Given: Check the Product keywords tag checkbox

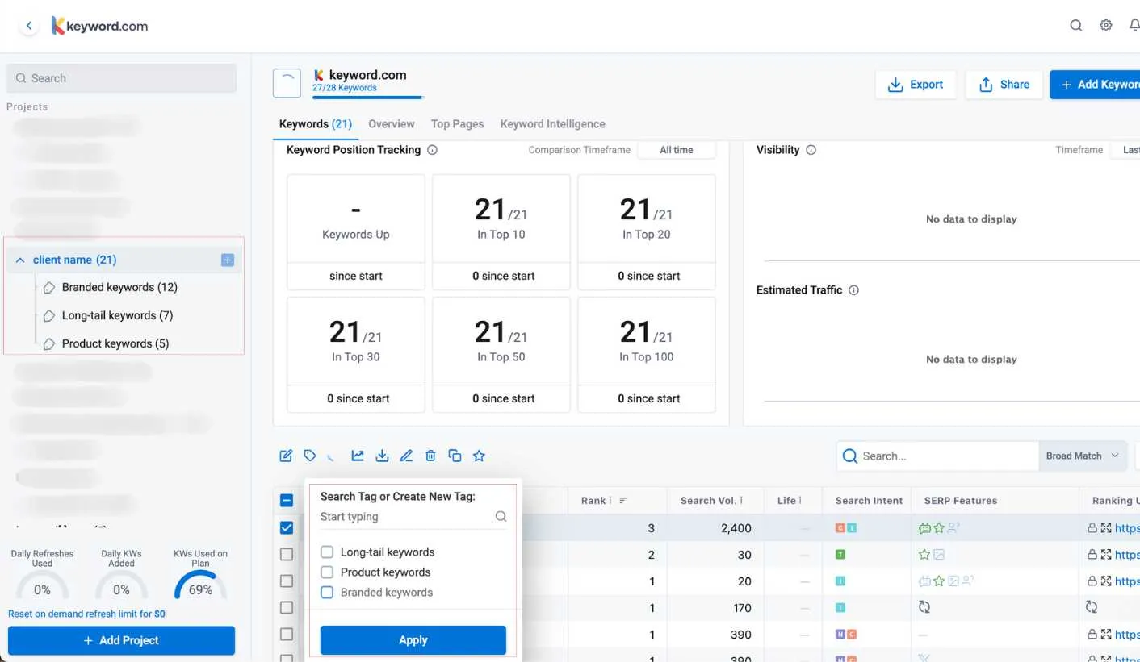Looking at the screenshot, I should click(327, 572).
